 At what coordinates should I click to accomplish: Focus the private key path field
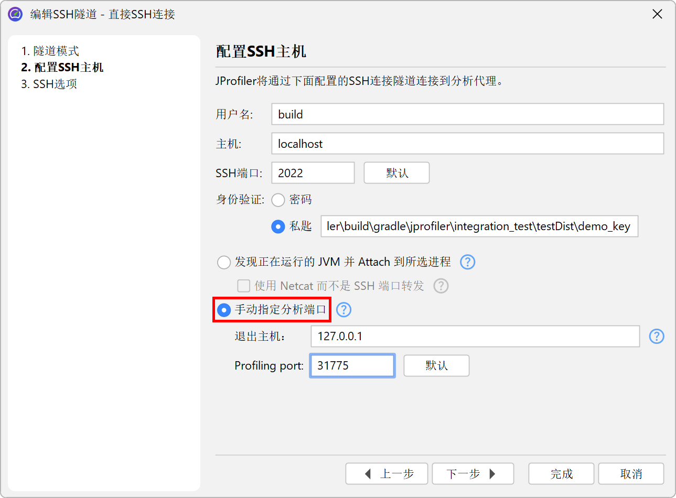[479, 226]
